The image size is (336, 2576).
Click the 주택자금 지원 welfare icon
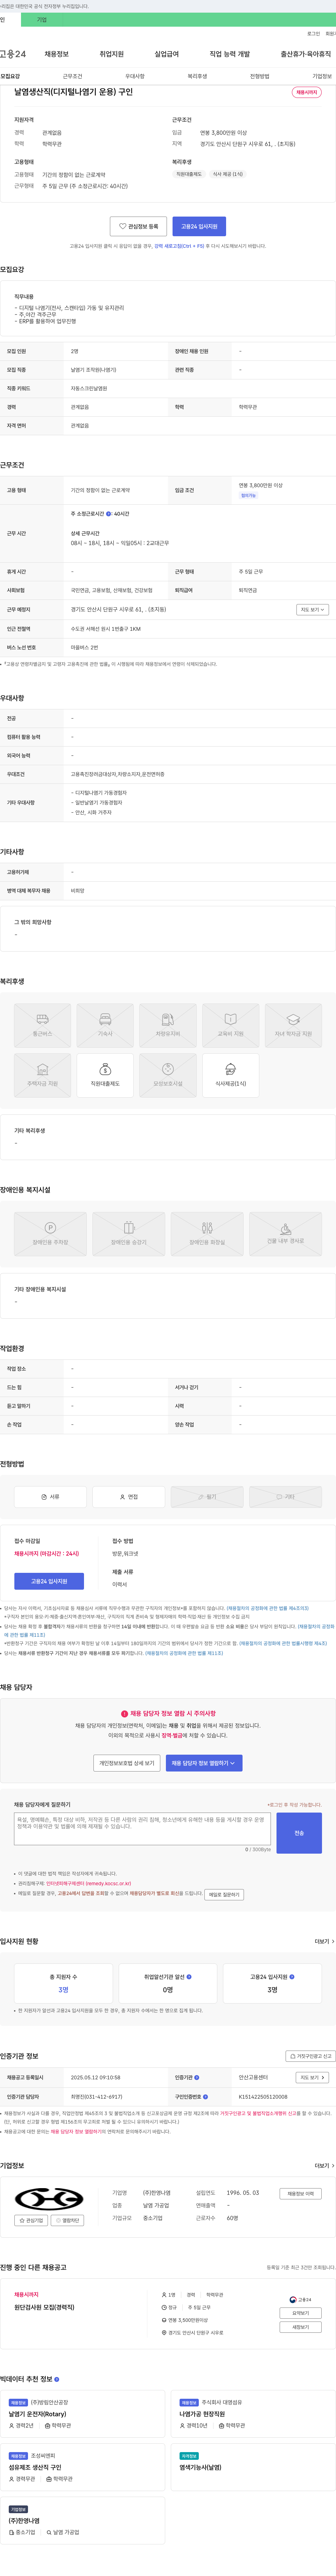click(43, 1075)
